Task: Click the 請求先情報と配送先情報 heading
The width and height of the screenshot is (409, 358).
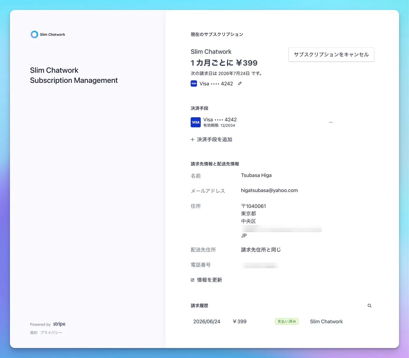Action: 215,164
